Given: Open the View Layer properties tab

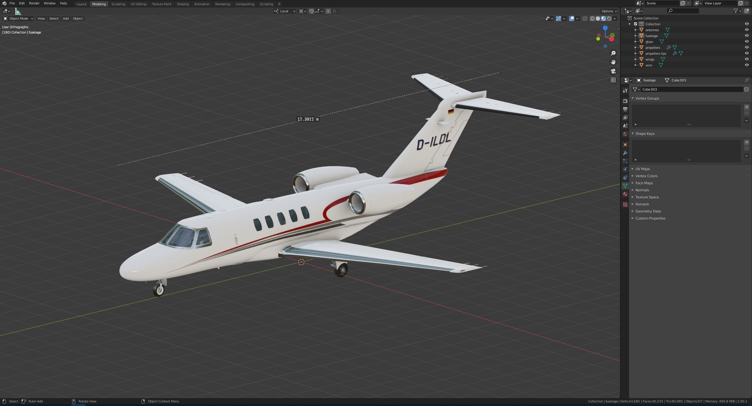Looking at the screenshot, I should point(625,117).
